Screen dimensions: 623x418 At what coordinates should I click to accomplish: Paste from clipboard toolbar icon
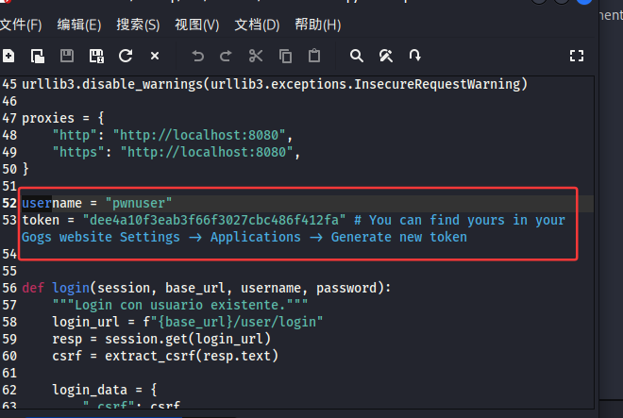314,56
